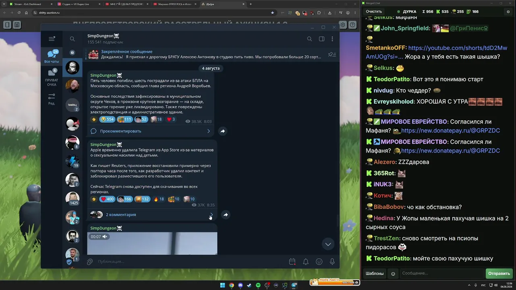The image size is (516, 290).
Task: Reload the shitty-auction.ru page
Action: 19,13
